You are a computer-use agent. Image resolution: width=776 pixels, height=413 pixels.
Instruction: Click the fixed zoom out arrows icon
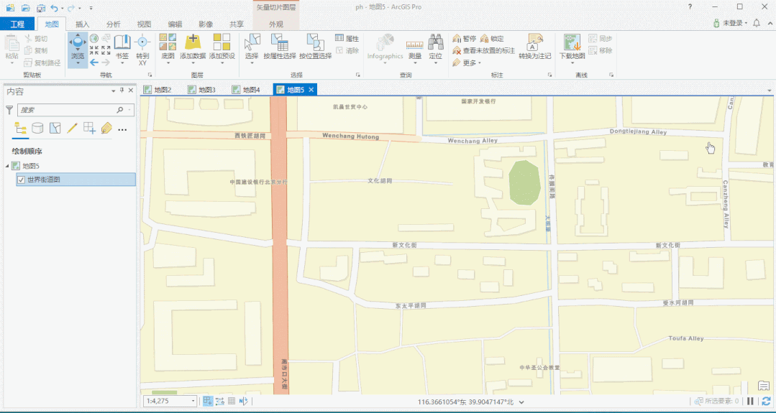point(106,50)
